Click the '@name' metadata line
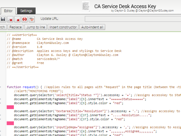The width and height of the screenshot is (181, 136). pyautogui.click(x=45, y=39)
